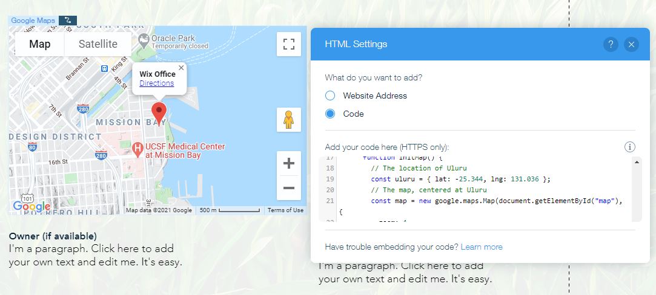Click the Google Maps element label
656x295 pixels.
click(x=33, y=20)
